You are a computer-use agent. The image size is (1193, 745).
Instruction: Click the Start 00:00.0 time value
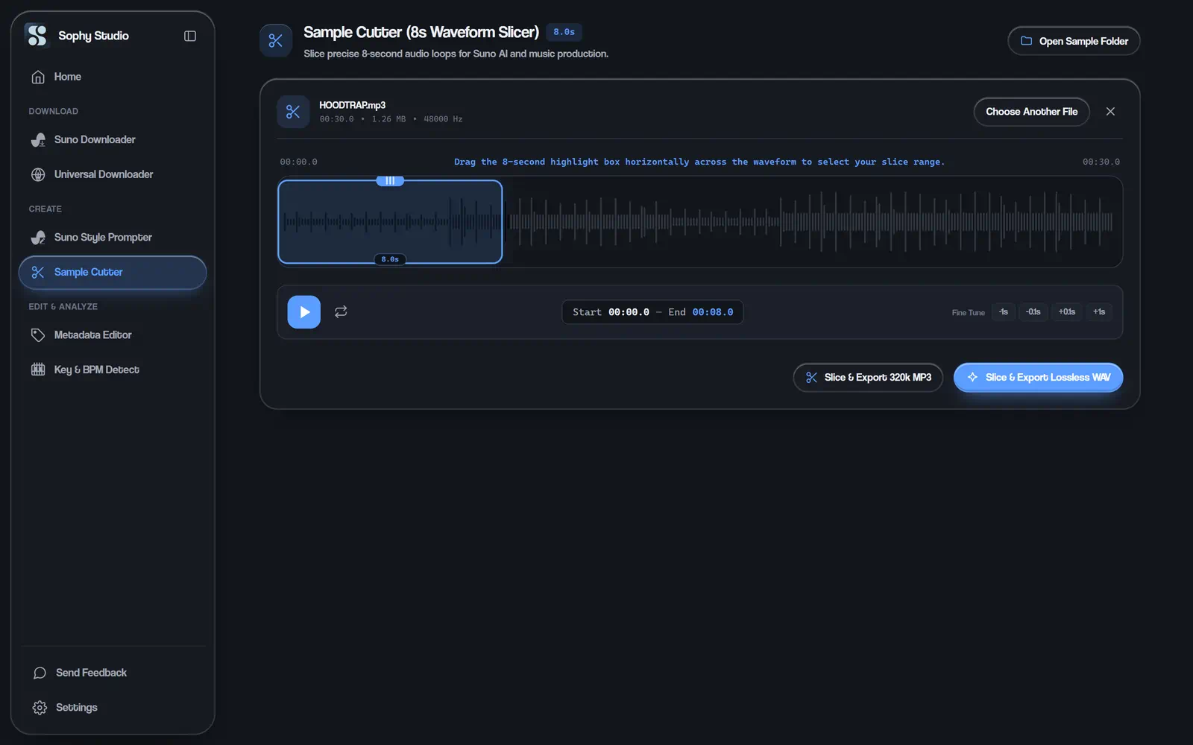(629, 312)
